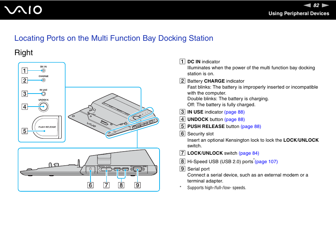
Task: Click 'DC IN indicator' list entry
Action: click(204, 62)
